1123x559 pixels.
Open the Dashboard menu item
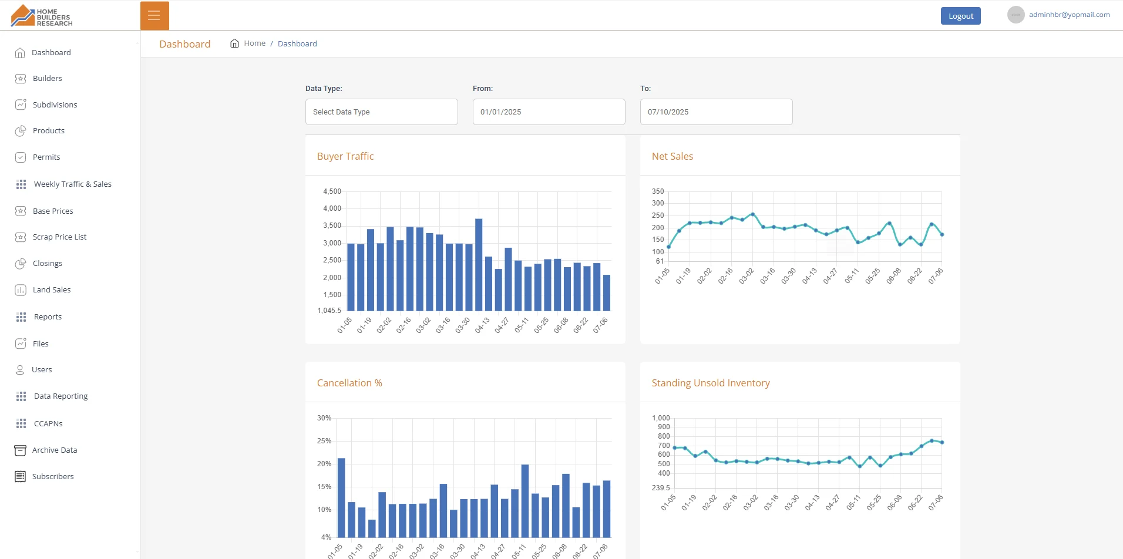pyautogui.click(x=51, y=53)
